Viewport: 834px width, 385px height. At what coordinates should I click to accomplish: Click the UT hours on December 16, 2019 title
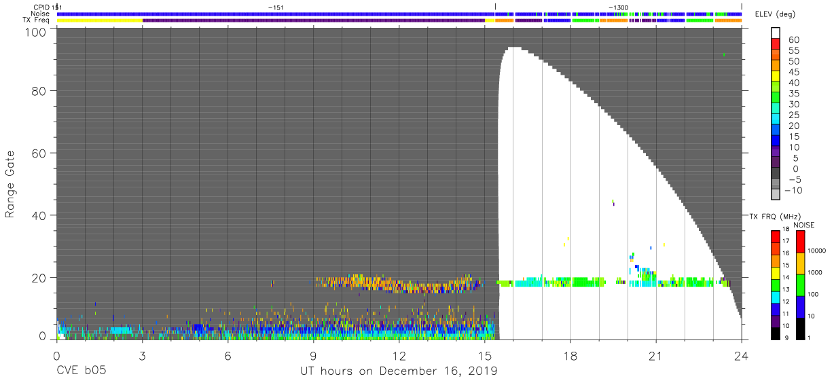click(x=399, y=371)
